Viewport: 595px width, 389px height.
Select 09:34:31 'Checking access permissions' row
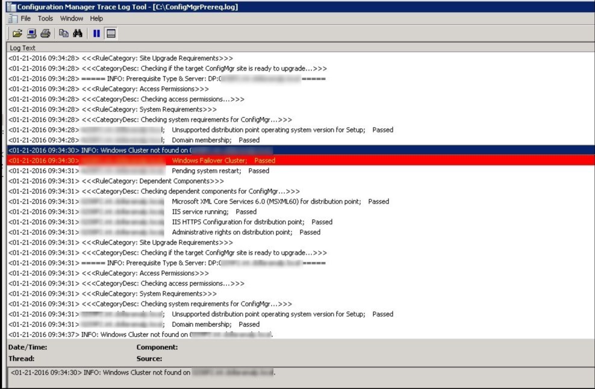click(301, 284)
